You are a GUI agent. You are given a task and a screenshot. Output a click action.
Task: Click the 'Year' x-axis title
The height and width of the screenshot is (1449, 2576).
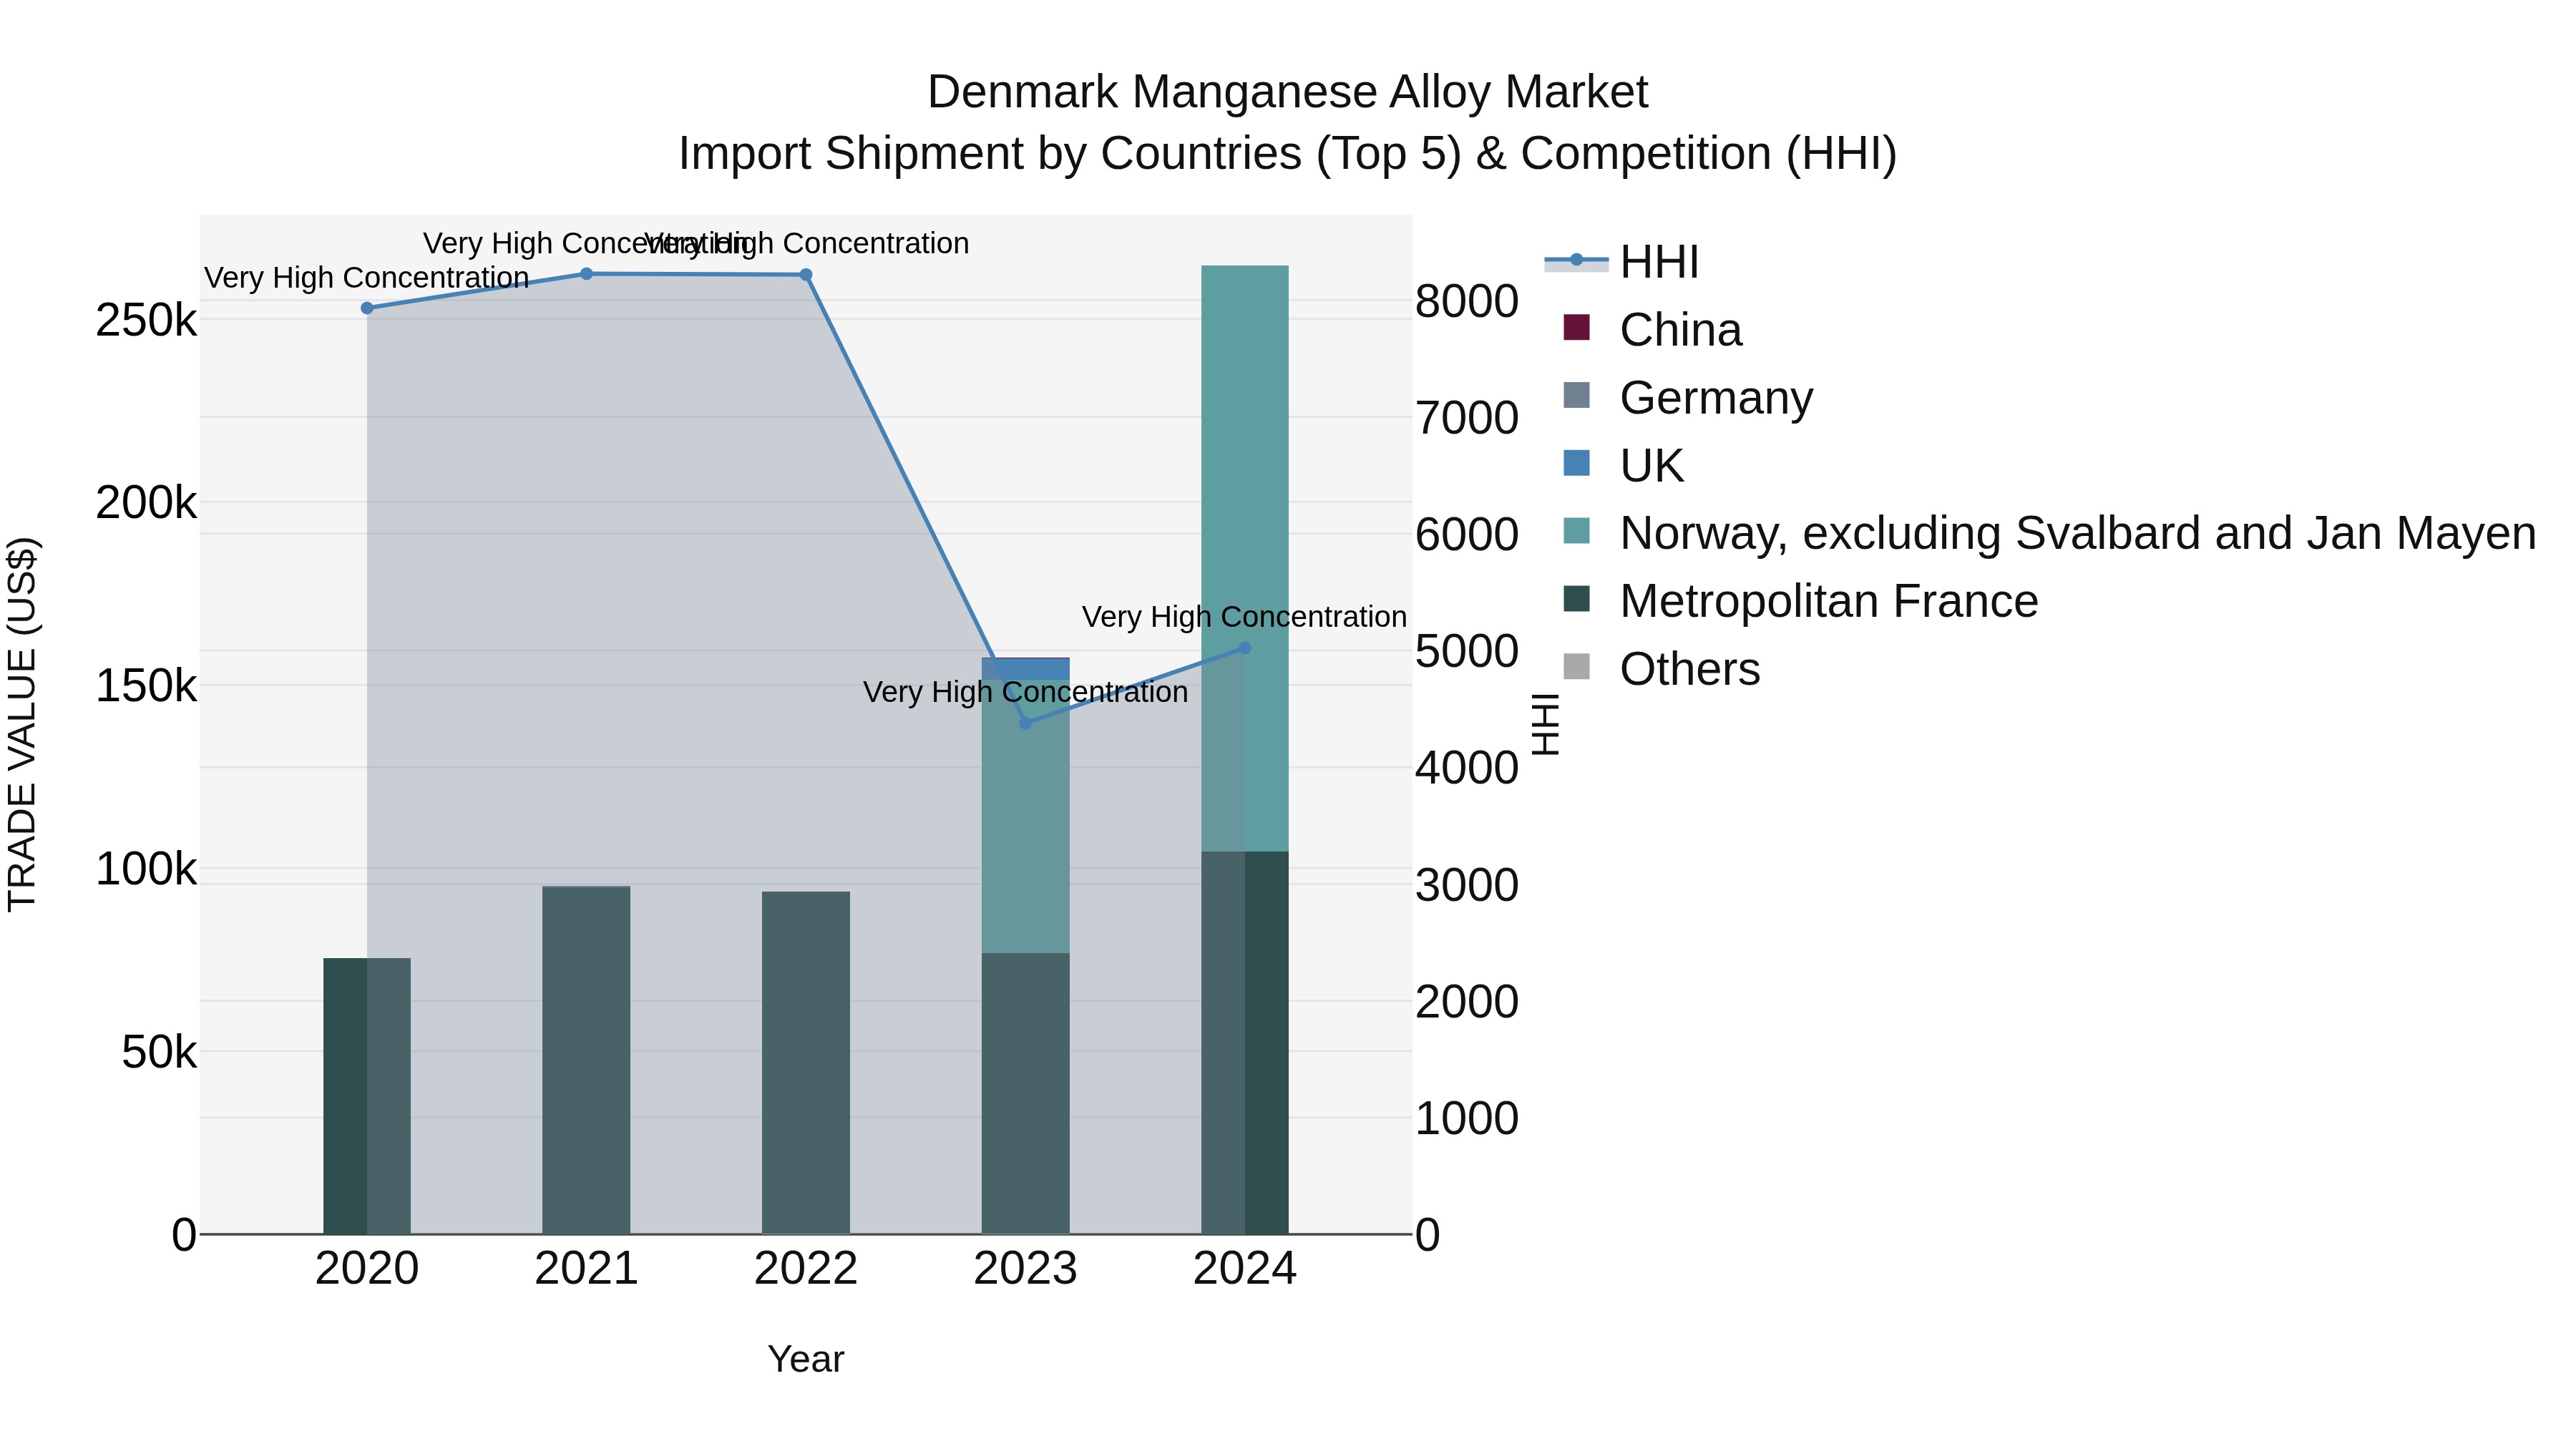pyautogui.click(x=806, y=1359)
